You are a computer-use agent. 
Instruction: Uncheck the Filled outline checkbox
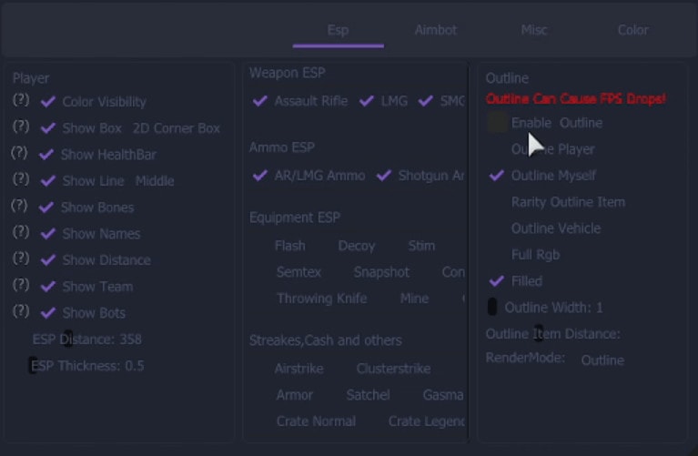497,281
